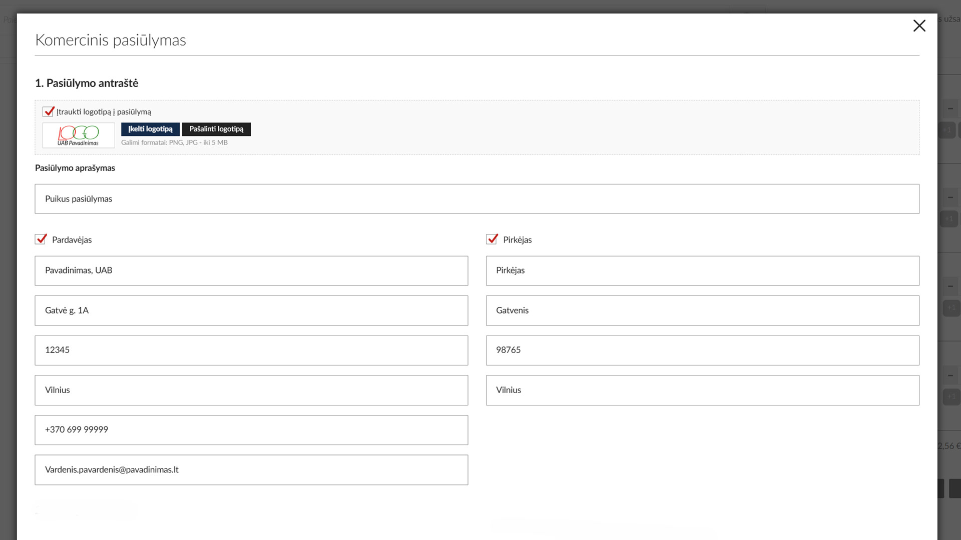Close the Komercinis pasiūlymas dialog
The width and height of the screenshot is (961, 540).
point(919,25)
